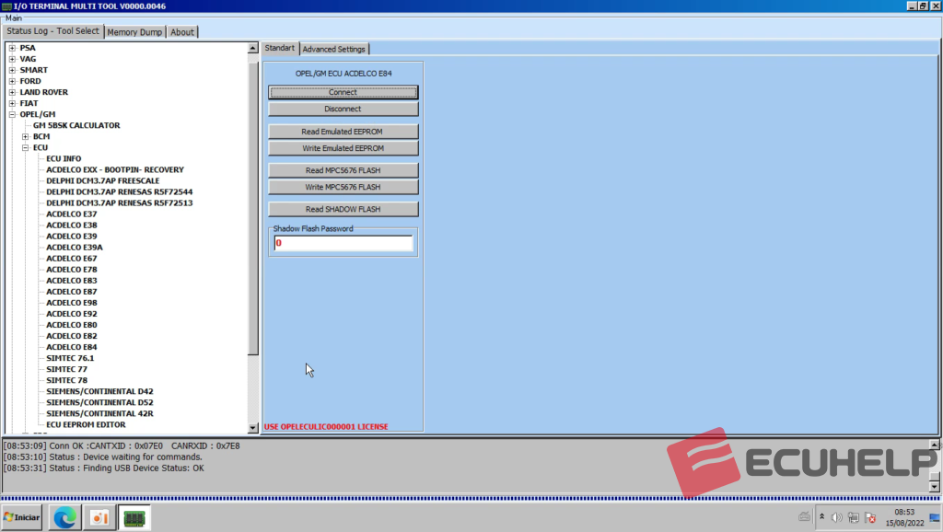
Task: Switch to Status Log - Tool Select tab
Action: pyautogui.click(x=52, y=31)
